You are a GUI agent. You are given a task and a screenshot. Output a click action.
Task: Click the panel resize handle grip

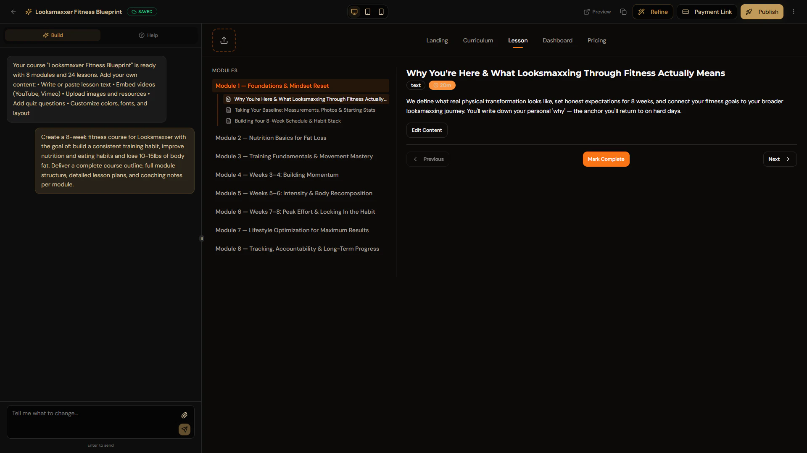click(x=202, y=238)
